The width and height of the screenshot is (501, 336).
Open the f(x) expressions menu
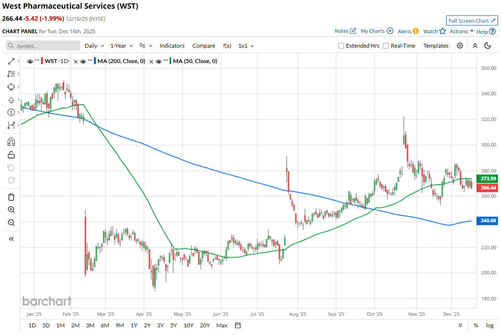(x=227, y=46)
